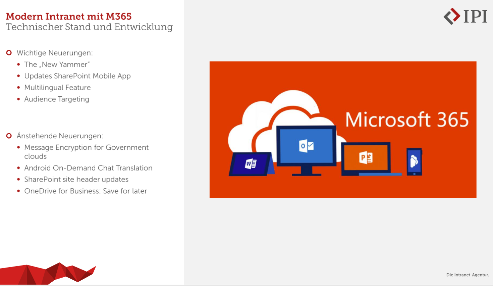Click the 'Audience Targeting' bullet
Viewport: 493px width, 286px height.
57,99
